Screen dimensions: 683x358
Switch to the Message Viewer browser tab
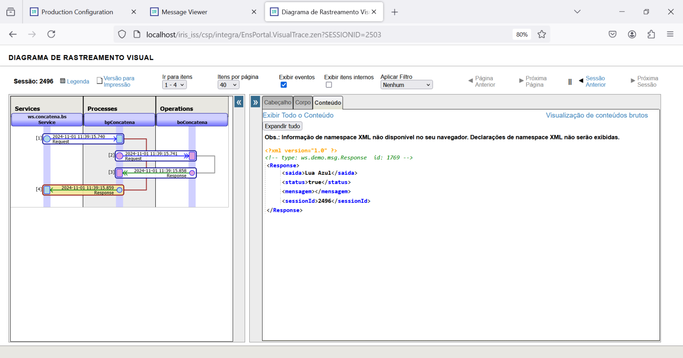pos(184,12)
